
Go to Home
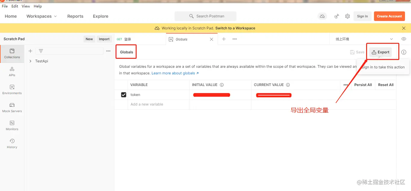pyautogui.click(x=11, y=16)
